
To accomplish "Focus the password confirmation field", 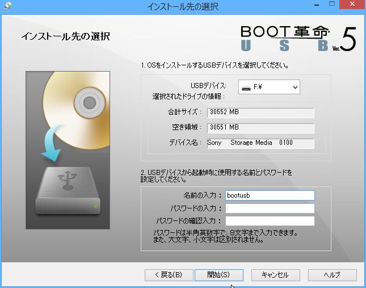I will 270,221.
